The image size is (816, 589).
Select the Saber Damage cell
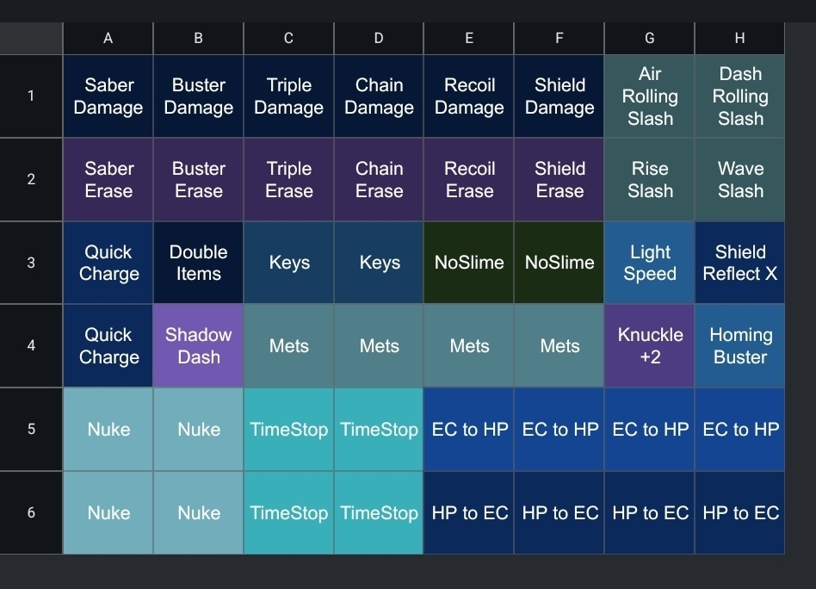(108, 96)
